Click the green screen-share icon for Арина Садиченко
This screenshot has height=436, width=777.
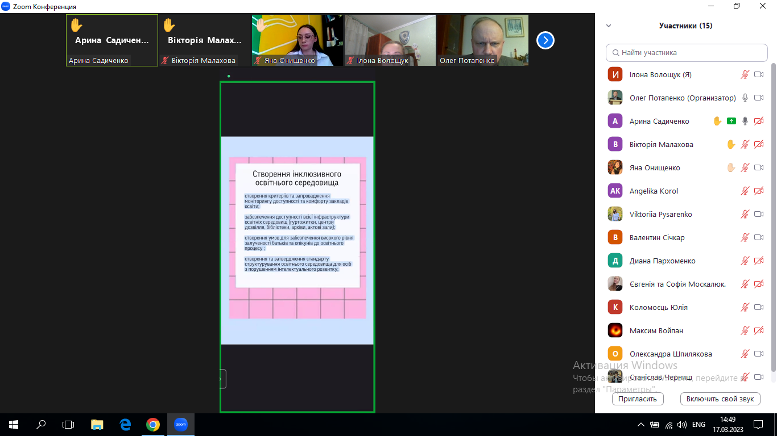[731, 121]
